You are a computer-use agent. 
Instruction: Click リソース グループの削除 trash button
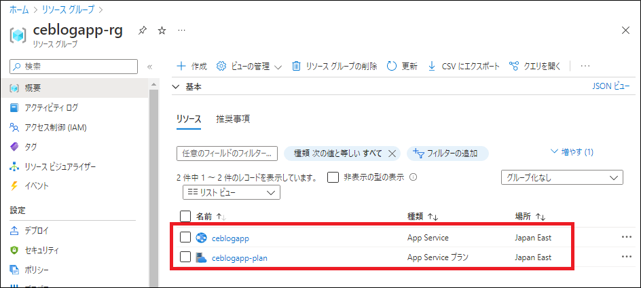[x=334, y=66]
